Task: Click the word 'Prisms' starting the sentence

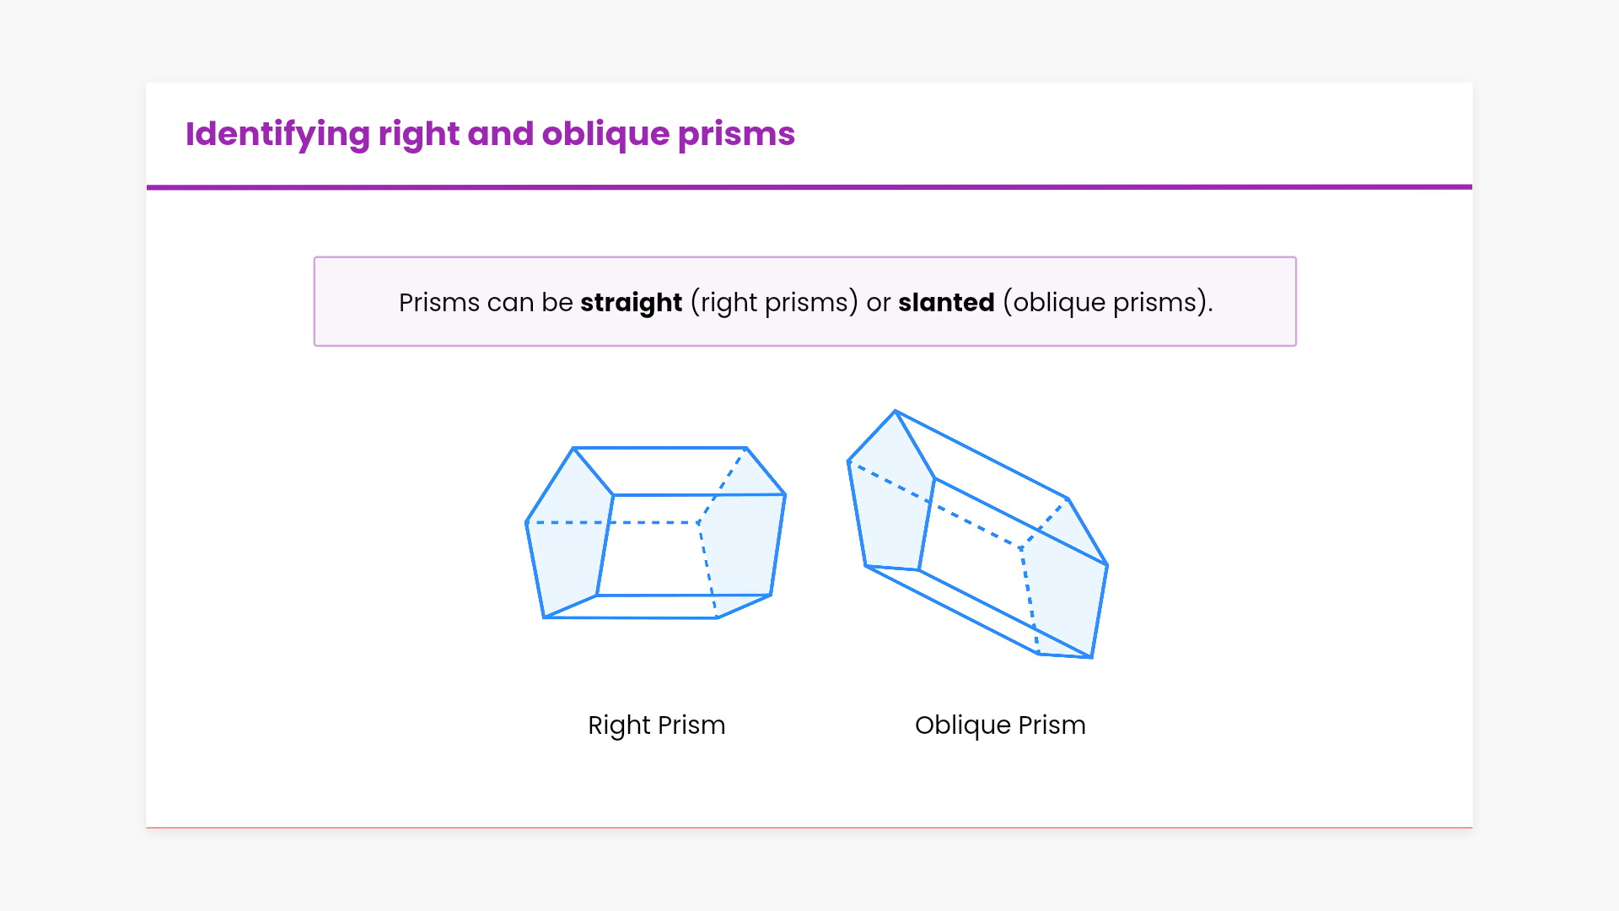Action: 439,302
